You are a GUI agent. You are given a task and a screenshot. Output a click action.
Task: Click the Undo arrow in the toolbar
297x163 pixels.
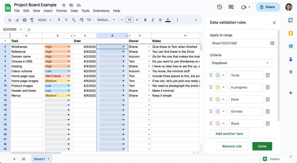click(x=10, y=20)
